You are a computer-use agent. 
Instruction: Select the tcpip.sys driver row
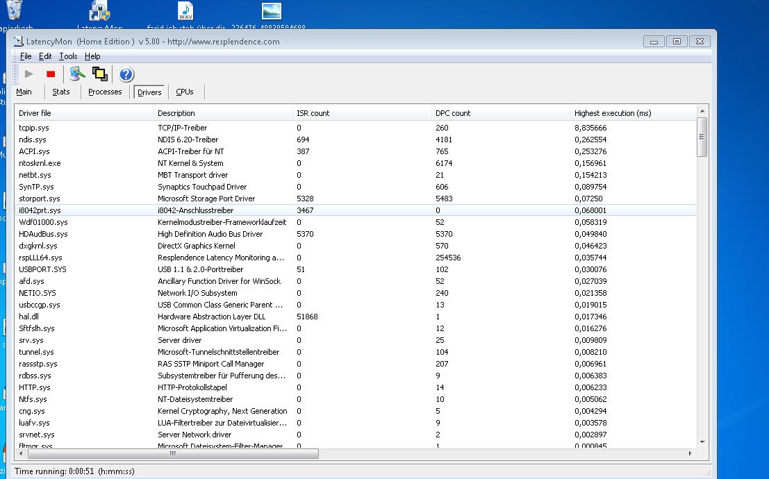click(356, 128)
